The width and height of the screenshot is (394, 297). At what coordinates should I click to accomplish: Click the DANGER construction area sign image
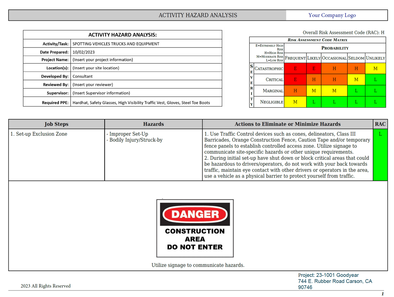click(x=195, y=228)
